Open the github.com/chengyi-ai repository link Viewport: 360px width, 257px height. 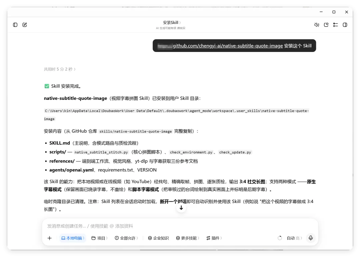tap(228, 46)
